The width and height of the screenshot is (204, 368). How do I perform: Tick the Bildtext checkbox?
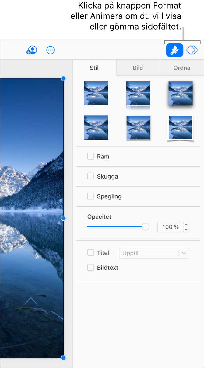pyautogui.click(x=91, y=268)
